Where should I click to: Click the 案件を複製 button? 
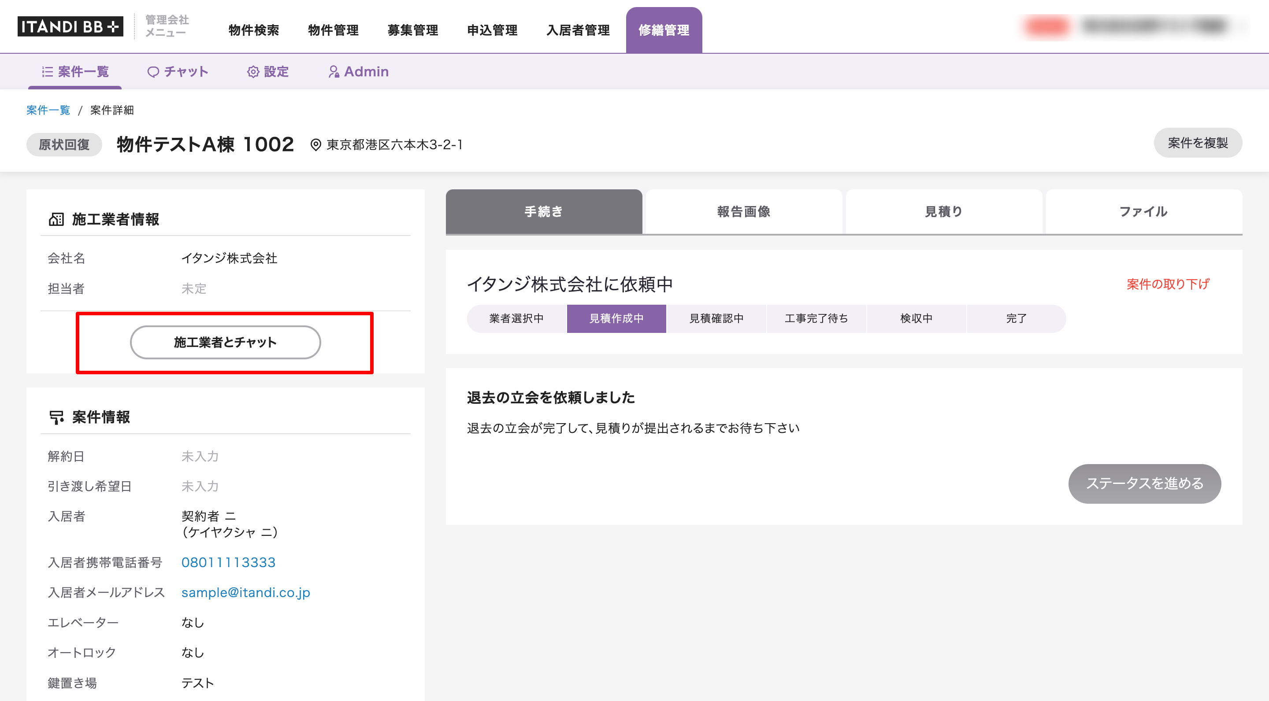tap(1198, 143)
